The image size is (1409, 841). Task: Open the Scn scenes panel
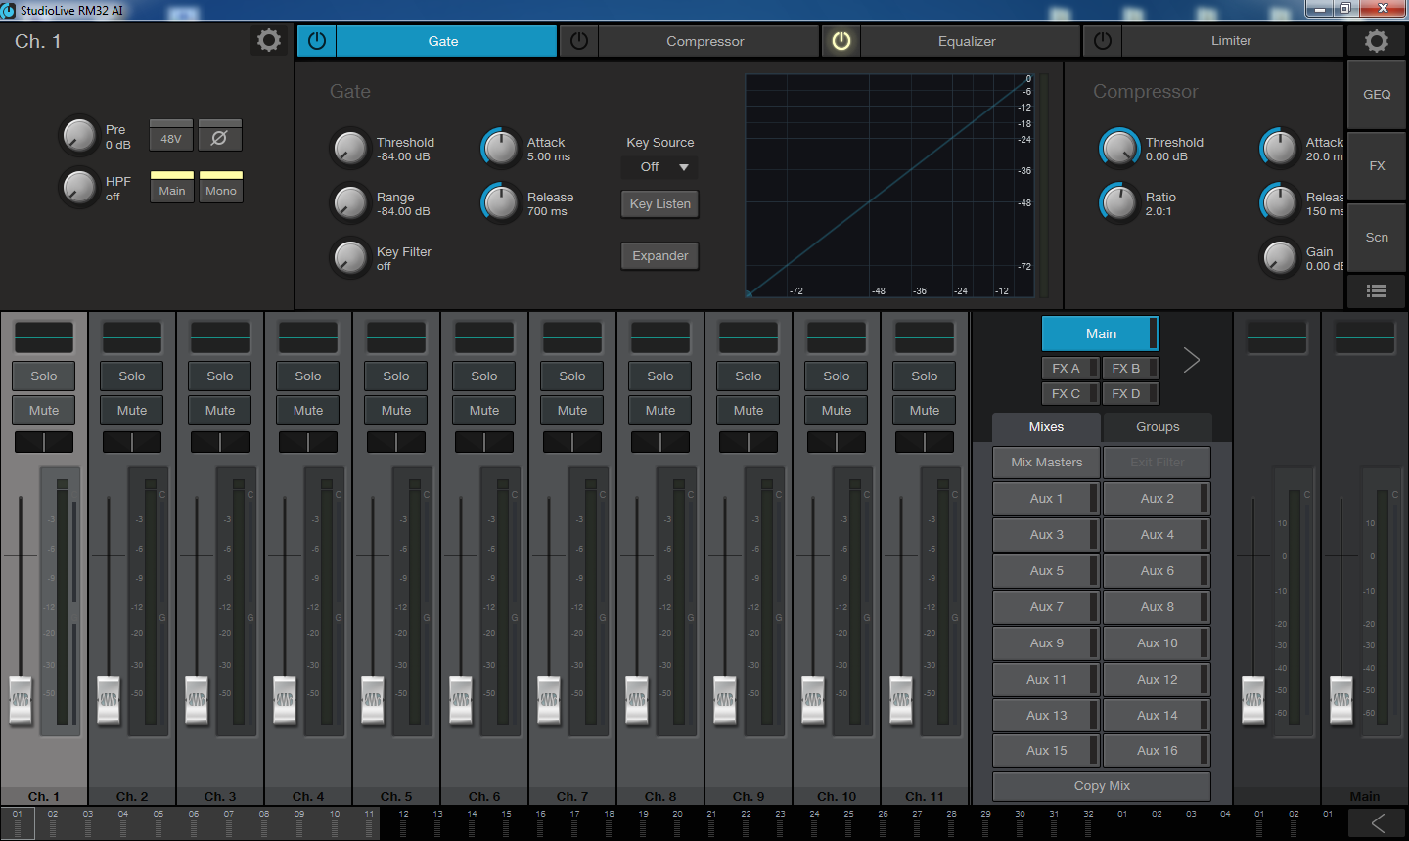pyautogui.click(x=1377, y=238)
